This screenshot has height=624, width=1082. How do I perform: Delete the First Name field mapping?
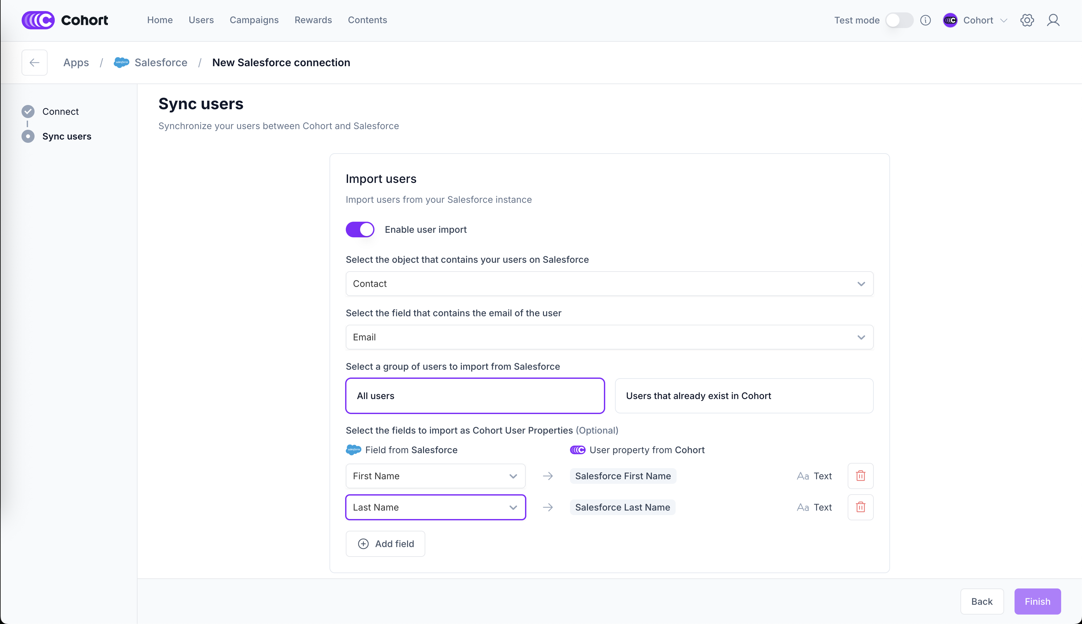860,476
